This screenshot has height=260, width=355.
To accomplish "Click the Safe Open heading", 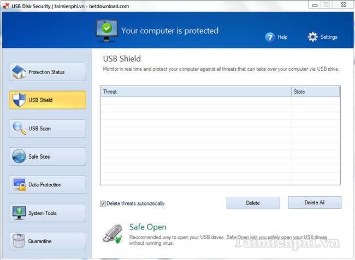I will (x=148, y=227).
